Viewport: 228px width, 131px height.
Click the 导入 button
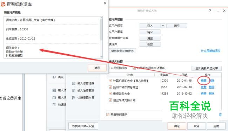pos(150,26)
